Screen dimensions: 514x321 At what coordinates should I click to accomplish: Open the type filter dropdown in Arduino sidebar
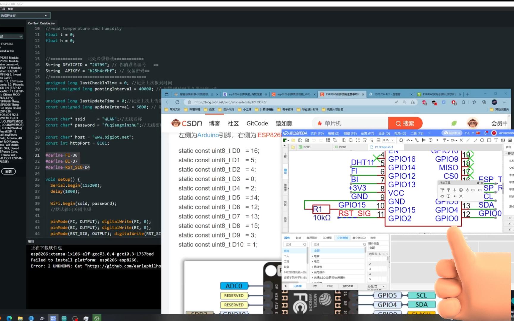(11, 37)
